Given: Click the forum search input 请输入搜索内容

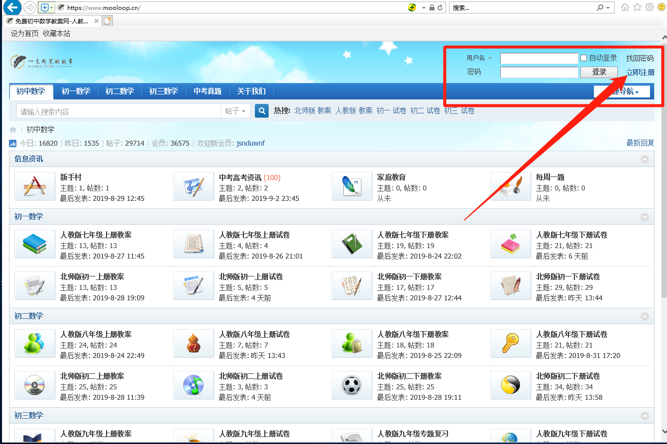Looking at the screenshot, I should [x=118, y=111].
